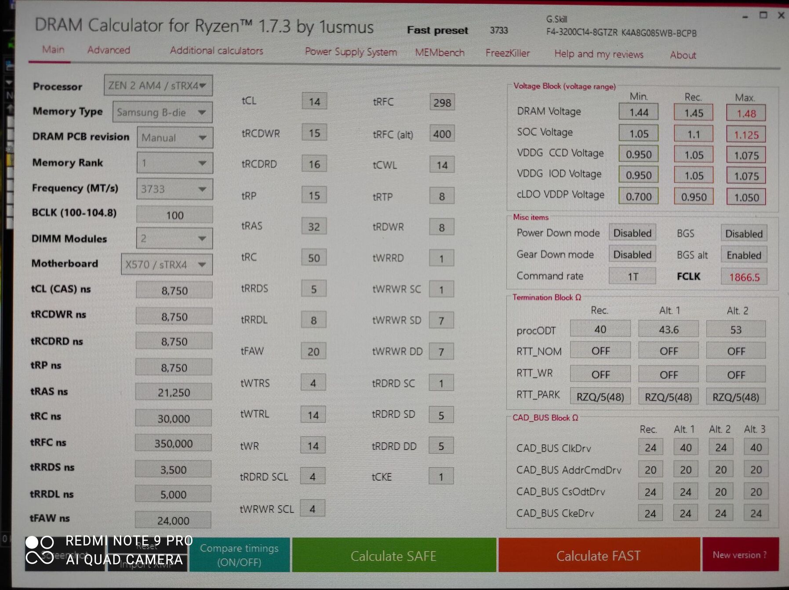Switch to the Main tab
The image size is (789, 590).
53,49
